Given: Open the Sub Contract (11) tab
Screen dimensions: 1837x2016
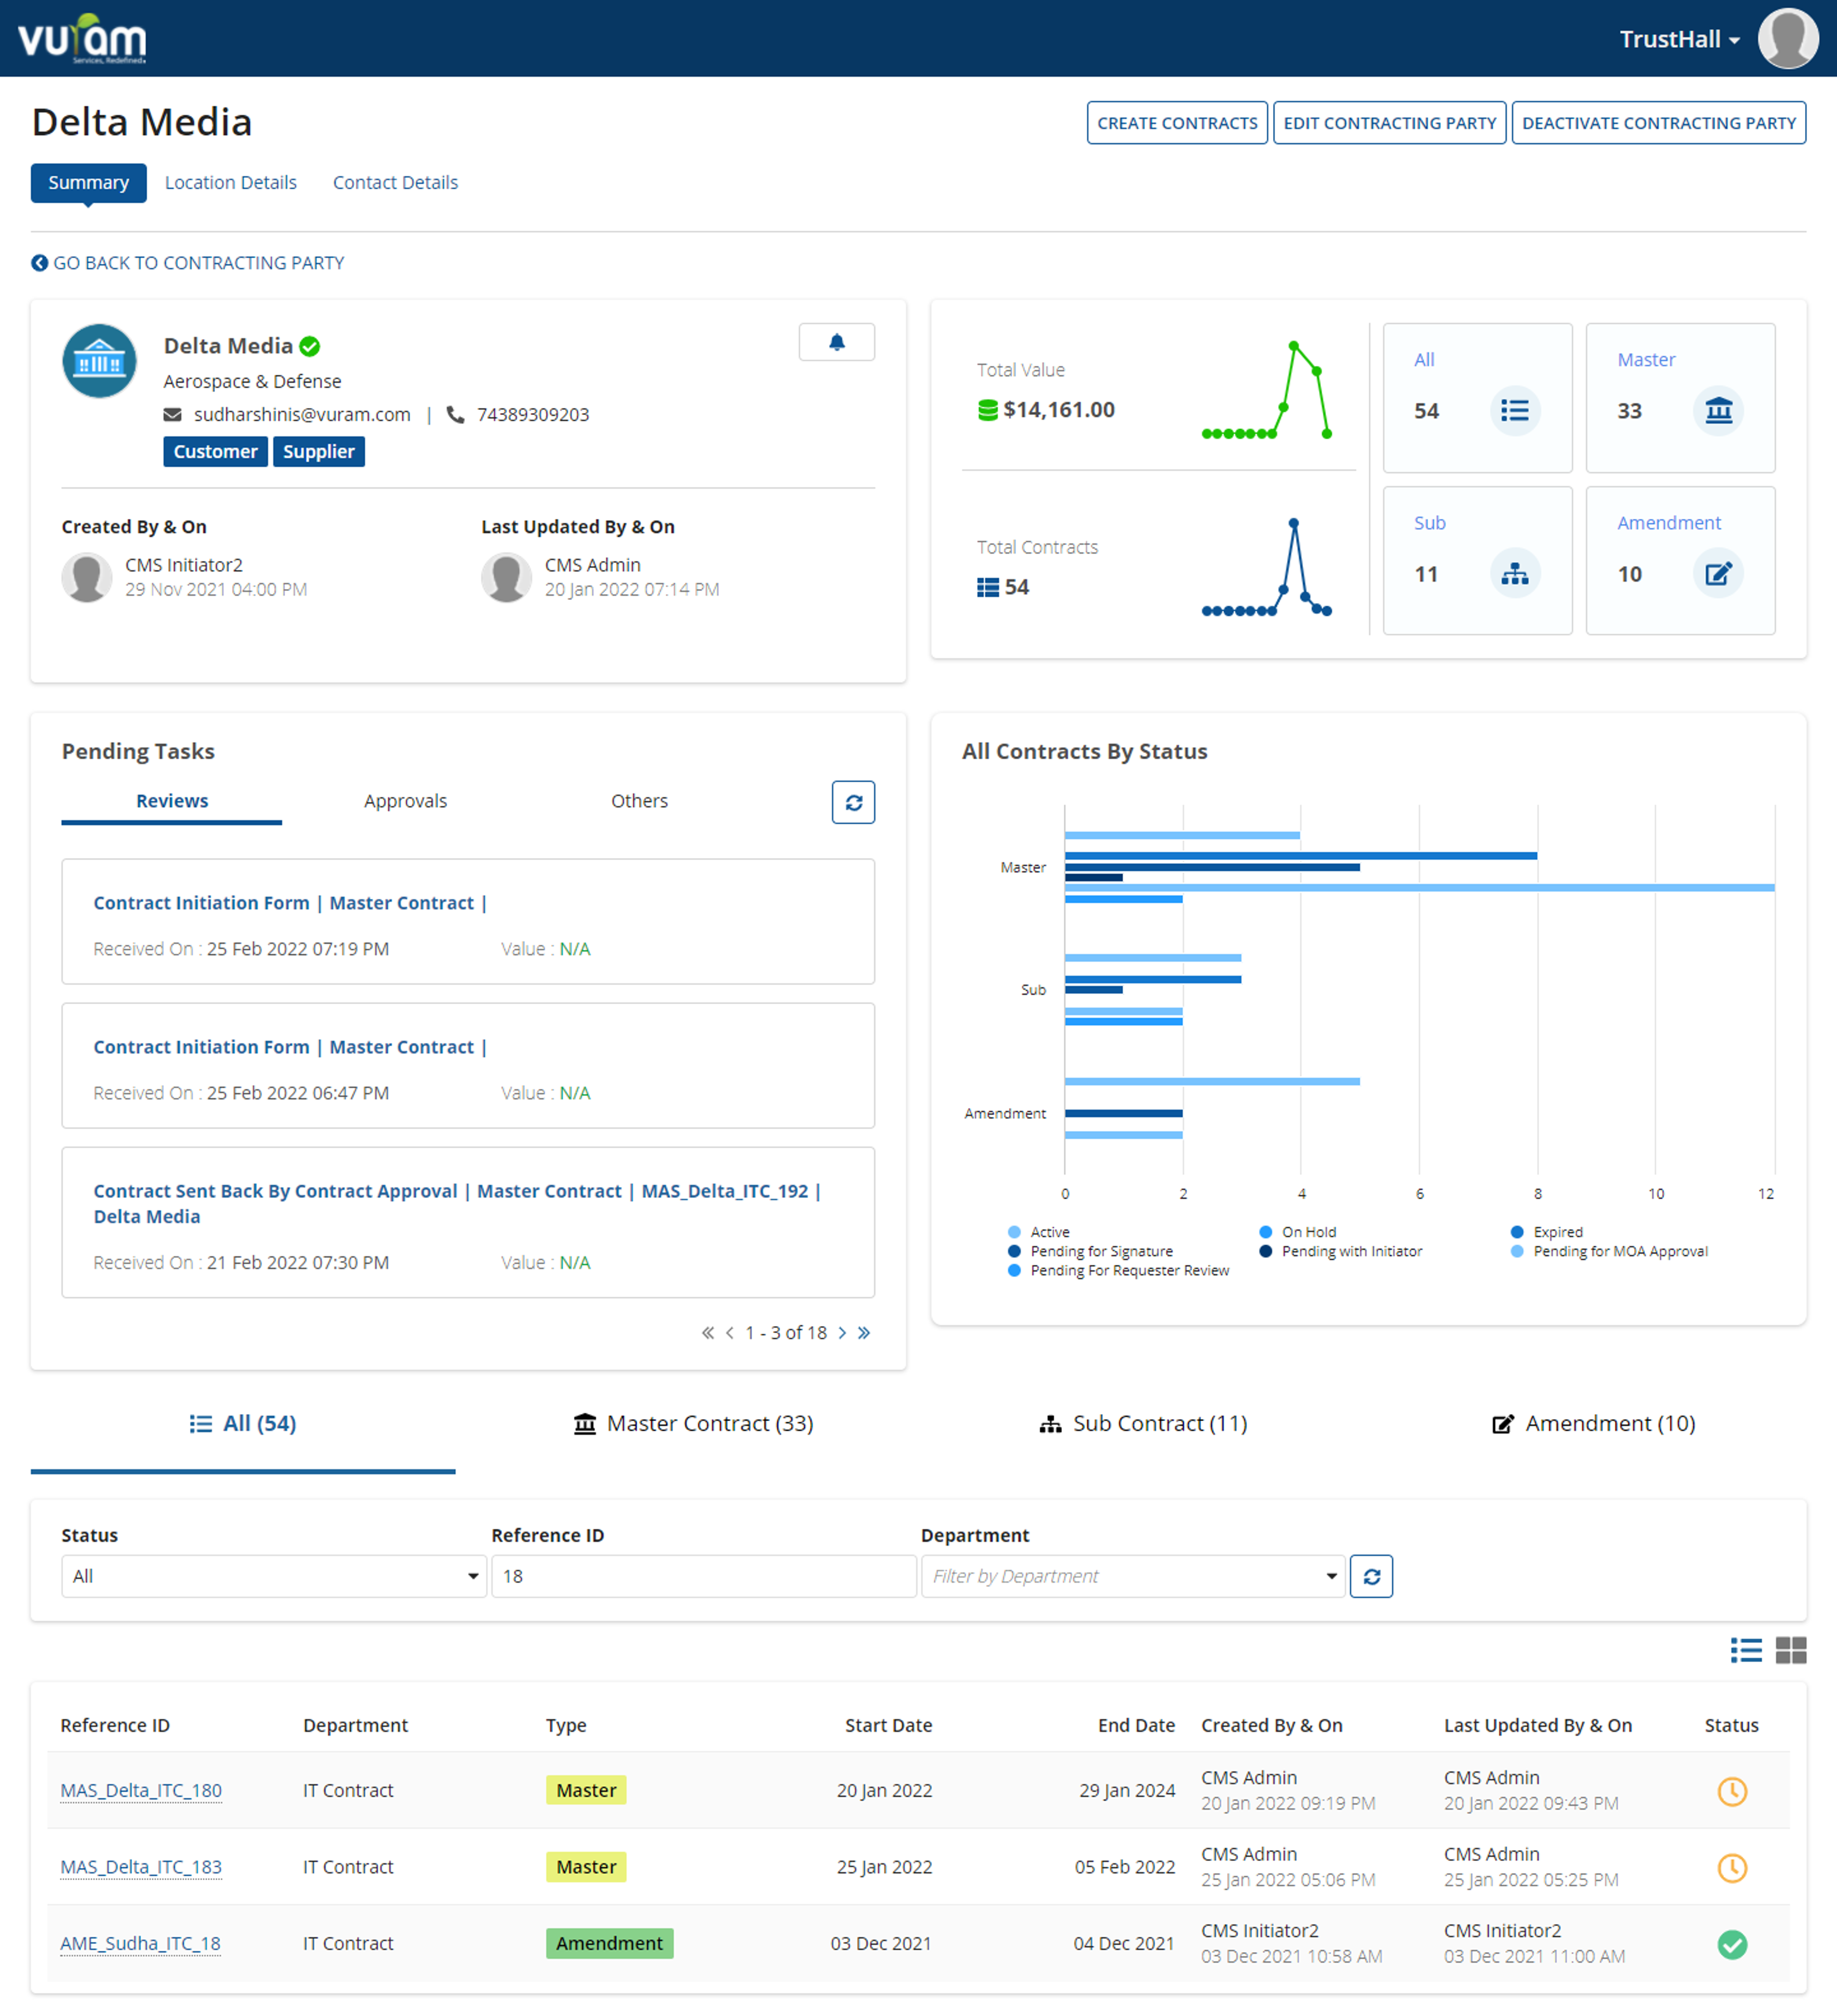Looking at the screenshot, I should coord(1144,1423).
